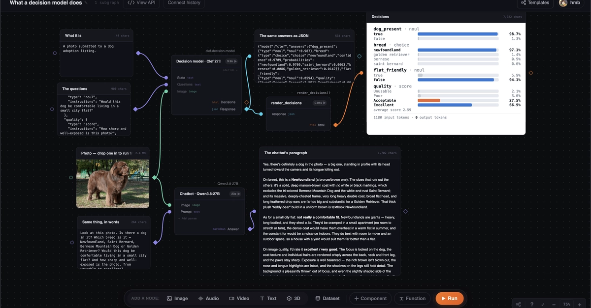Image resolution: width=591 pixels, height=308 pixels.
Task: Open the Templates gallery
Action: click(x=535, y=3)
